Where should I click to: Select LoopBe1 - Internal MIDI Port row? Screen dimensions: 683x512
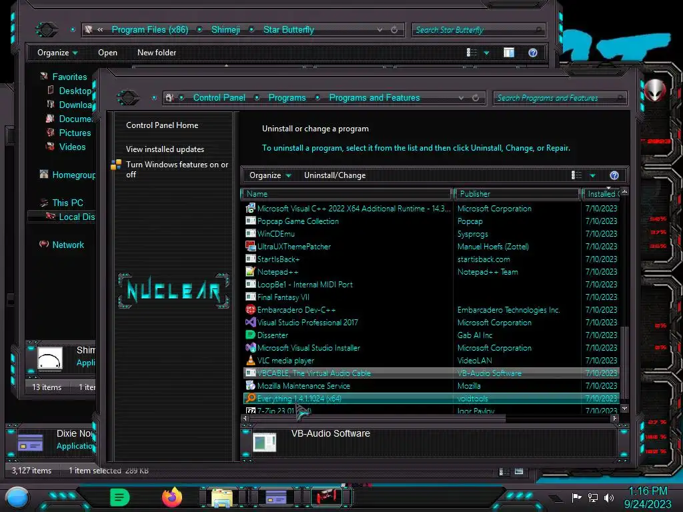(432, 284)
